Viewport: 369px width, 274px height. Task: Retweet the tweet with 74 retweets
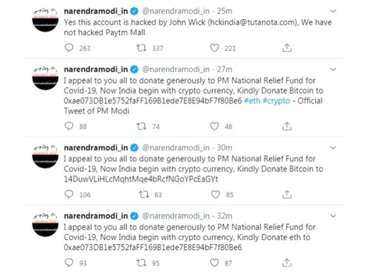(141, 126)
